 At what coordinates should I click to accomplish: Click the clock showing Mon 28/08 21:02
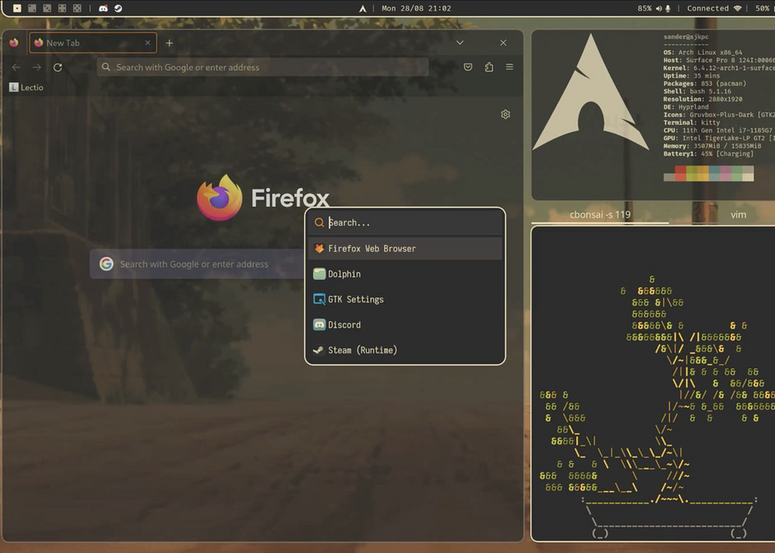(x=416, y=8)
